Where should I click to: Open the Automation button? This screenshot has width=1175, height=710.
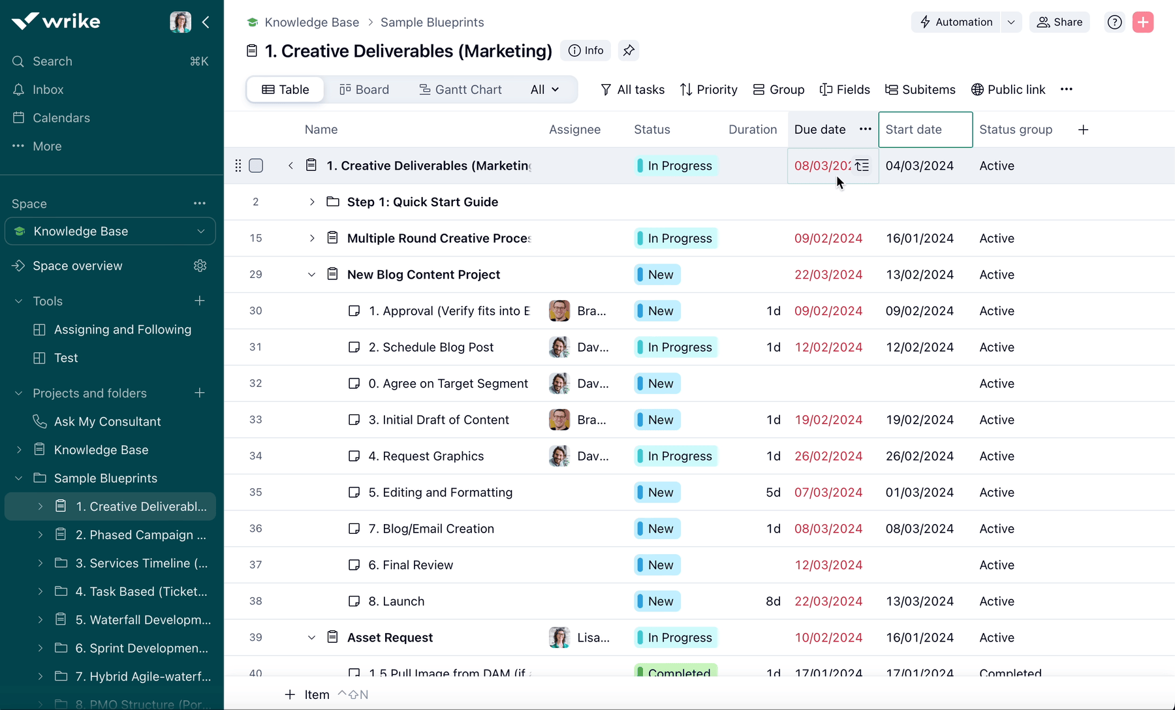tap(956, 22)
